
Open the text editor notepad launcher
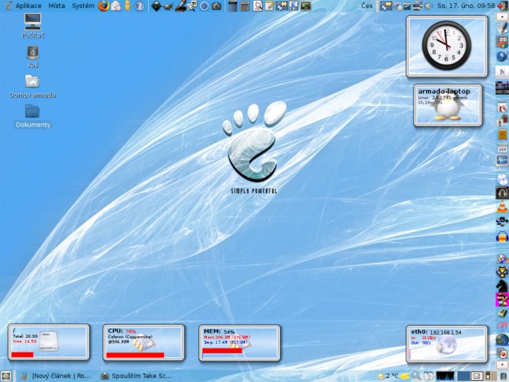coord(269,6)
